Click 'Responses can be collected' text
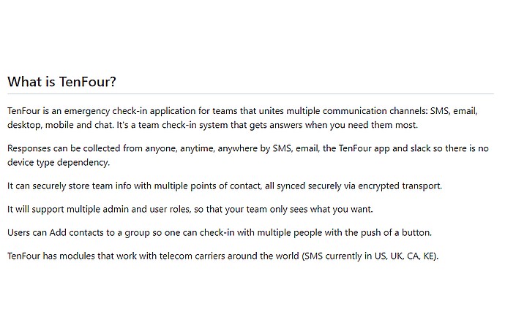The image size is (505, 336). coord(64,148)
